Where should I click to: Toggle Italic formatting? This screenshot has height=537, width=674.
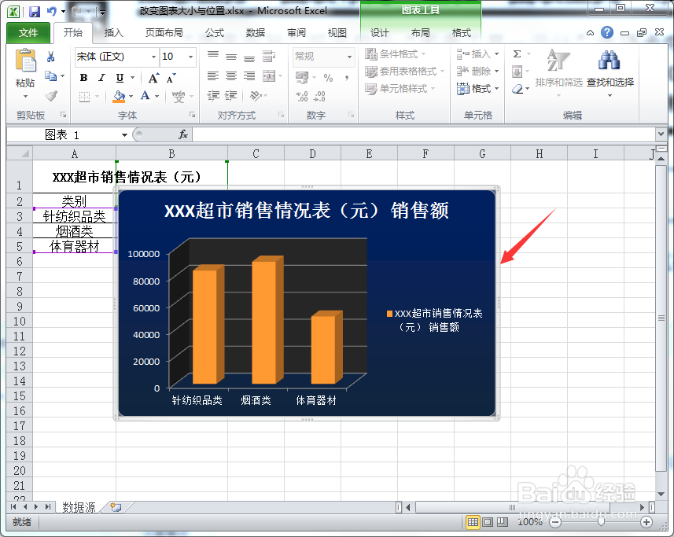[x=101, y=78]
